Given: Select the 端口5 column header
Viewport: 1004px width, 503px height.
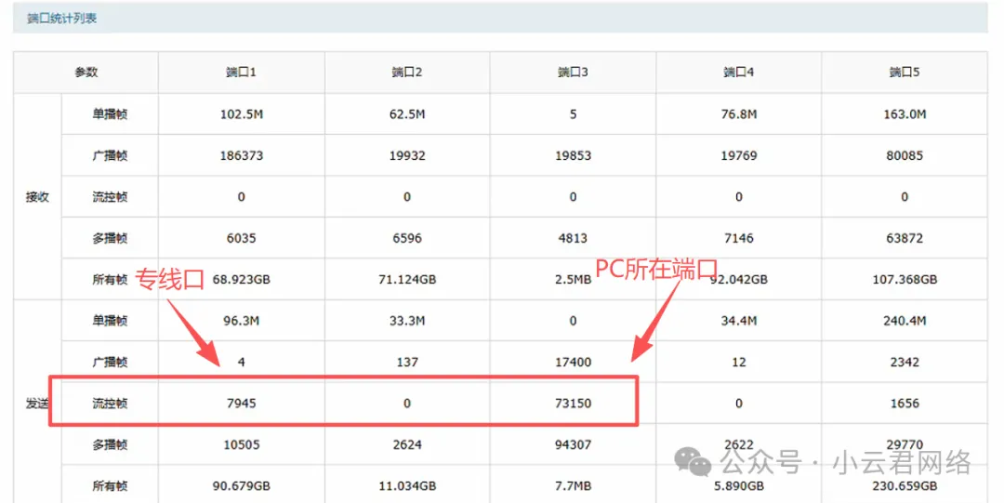Looking at the screenshot, I should 905,72.
